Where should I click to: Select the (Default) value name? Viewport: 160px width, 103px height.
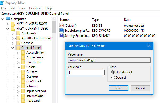click(70, 26)
